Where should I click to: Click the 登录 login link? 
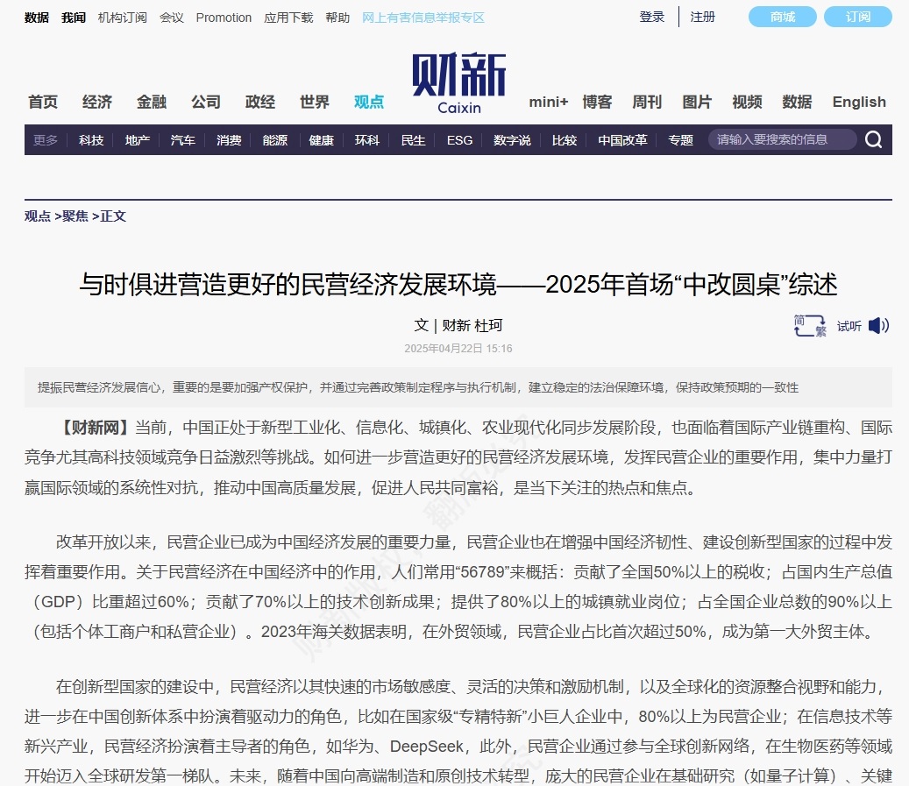(x=651, y=17)
